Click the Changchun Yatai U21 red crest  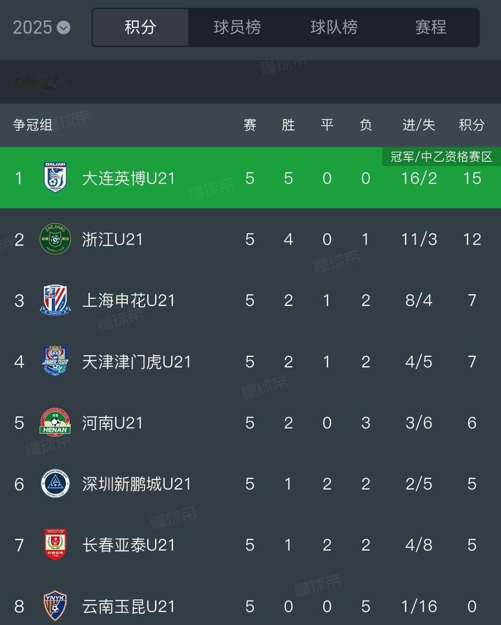pos(55,545)
